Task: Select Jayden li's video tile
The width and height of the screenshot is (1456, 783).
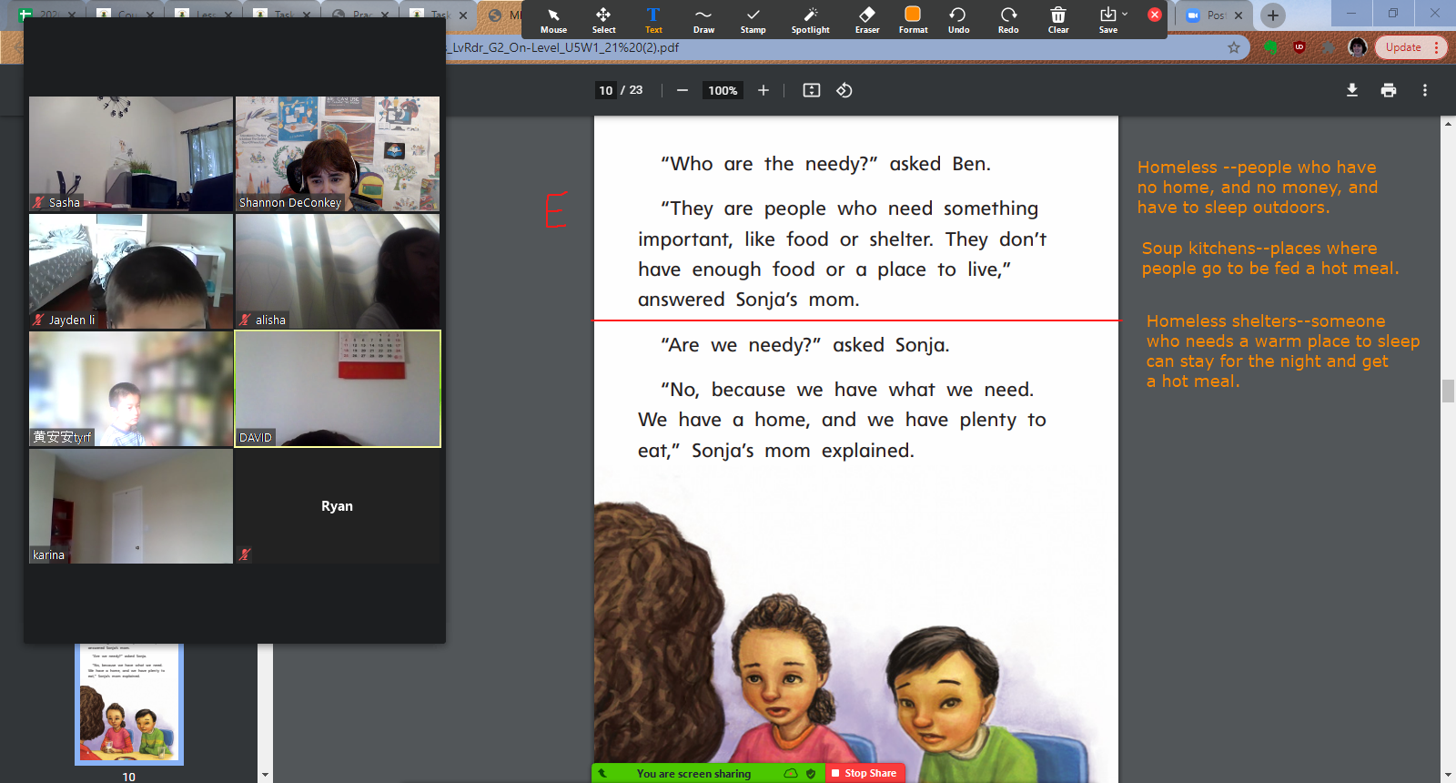Action: [x=131, y=271]
